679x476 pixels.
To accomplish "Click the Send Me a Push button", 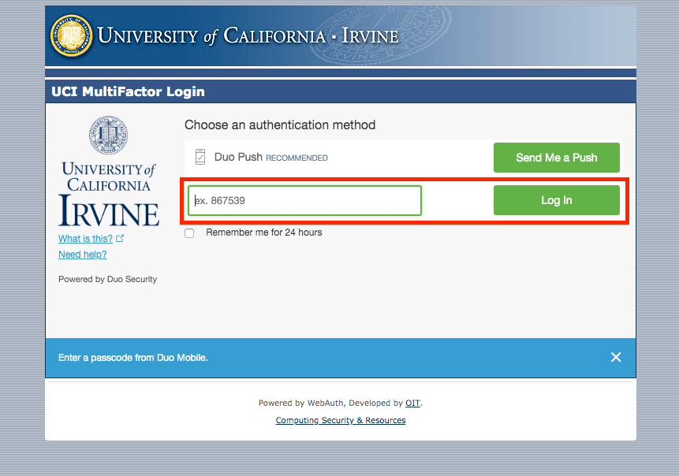I will click(557, 158).
